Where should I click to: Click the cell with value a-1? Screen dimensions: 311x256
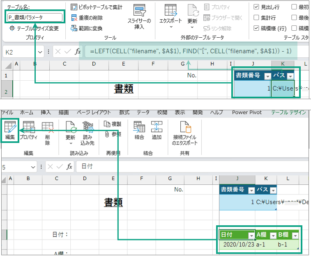point(266,245)
